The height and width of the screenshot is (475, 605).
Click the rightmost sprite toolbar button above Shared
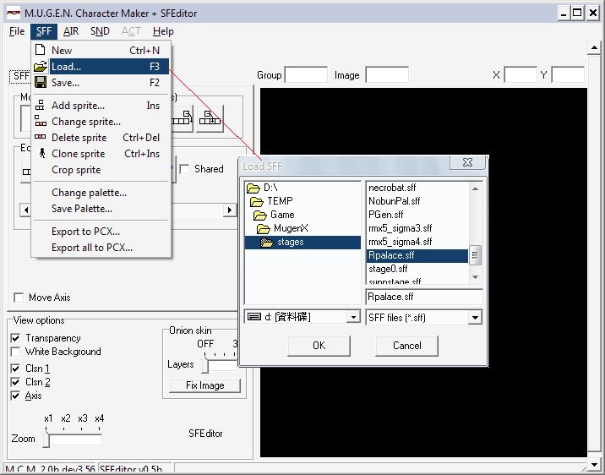(210, 119)
